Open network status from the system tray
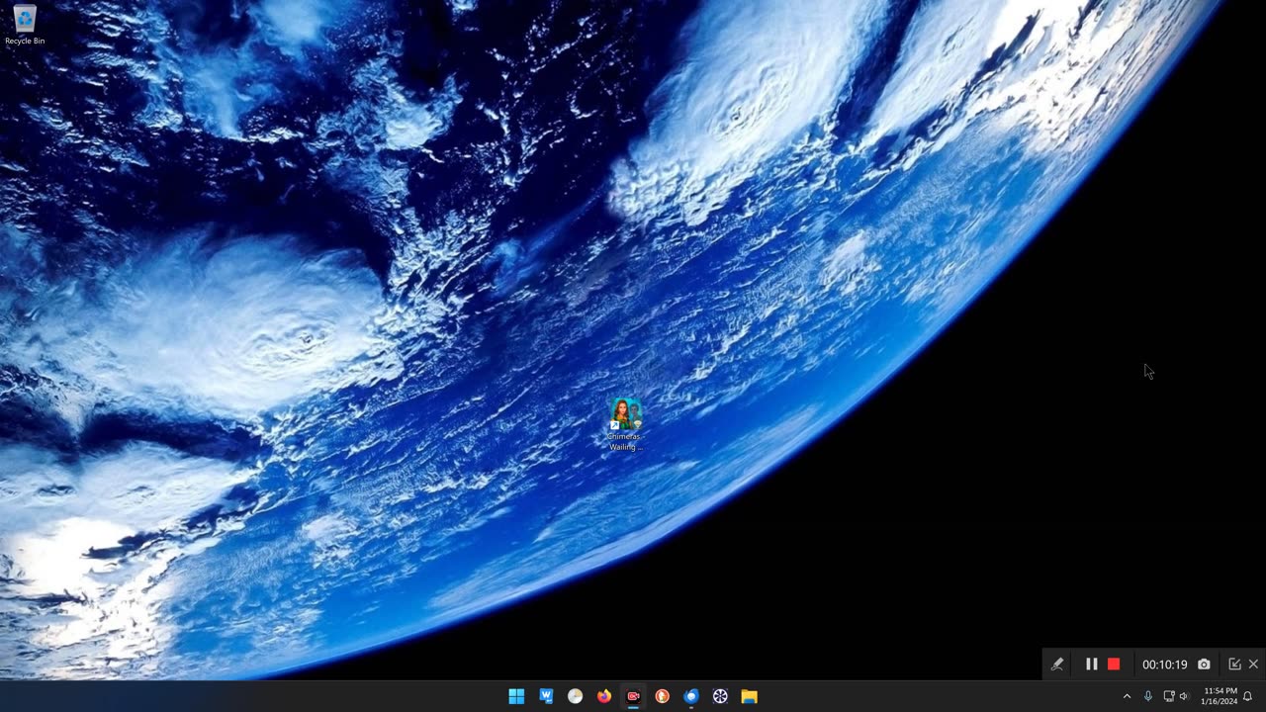The image size is (1266, 712). point(1168,696)
